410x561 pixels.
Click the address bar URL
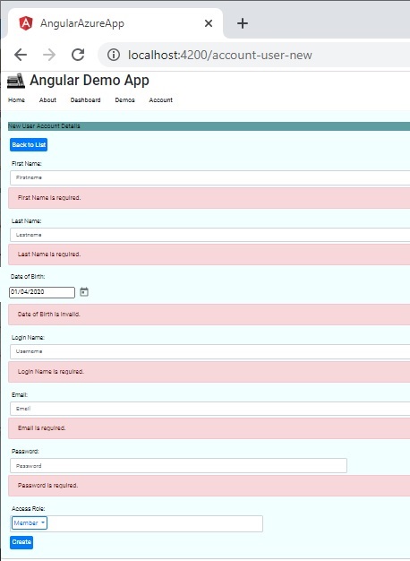220,55
